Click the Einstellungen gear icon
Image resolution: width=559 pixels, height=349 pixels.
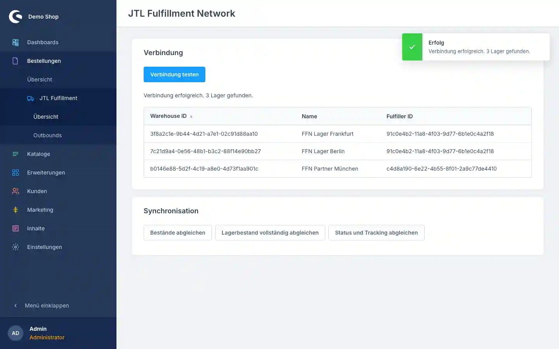16,247
